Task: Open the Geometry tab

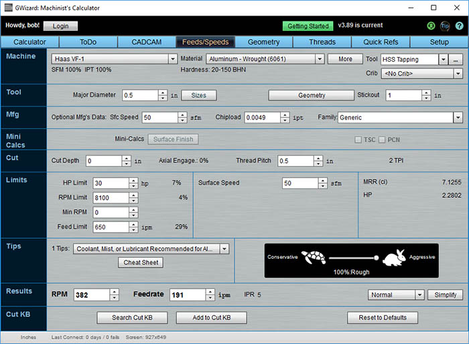Action: (x=263, y=42)
